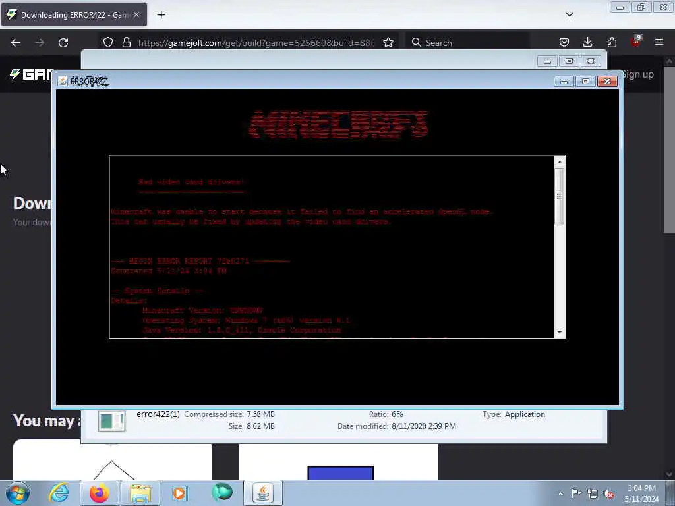Switch to Firefox in the taskbar
This screenshot has width=675, height=506.
coord(100,493)
